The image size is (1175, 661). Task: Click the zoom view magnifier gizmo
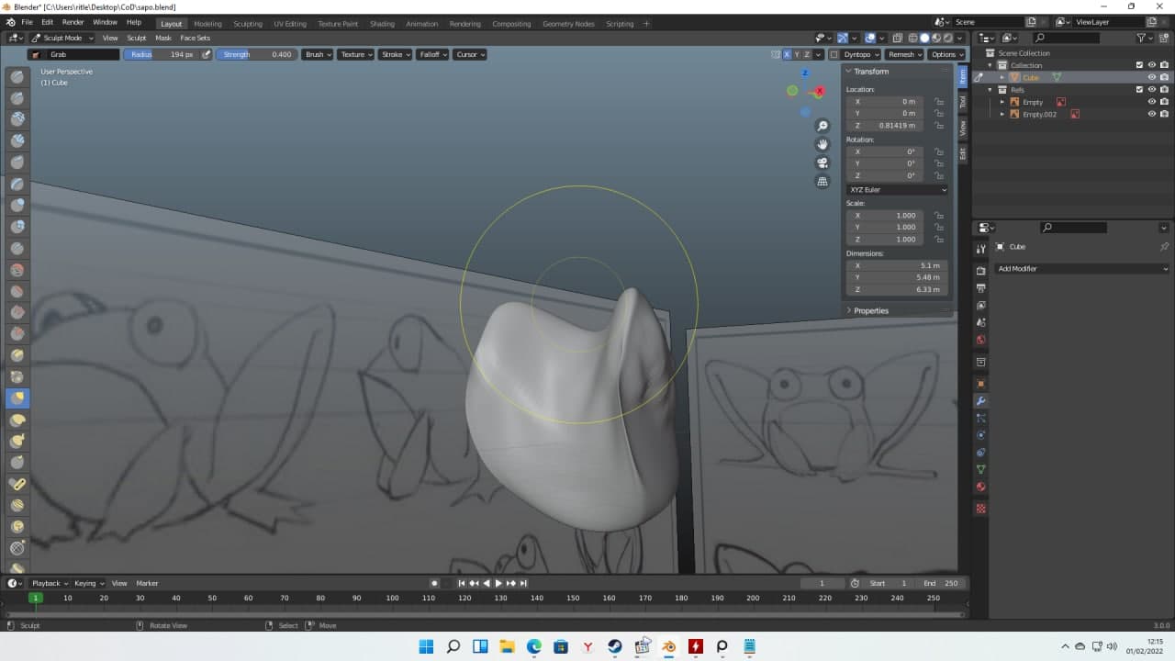pos(822,126)
